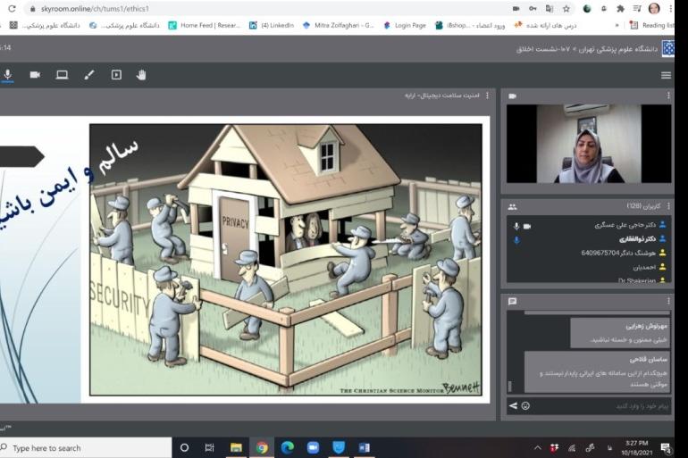The height and width of the screenshot is (458, 688).
Task: Click the send message arrow icon
Action: coord(513,405)
